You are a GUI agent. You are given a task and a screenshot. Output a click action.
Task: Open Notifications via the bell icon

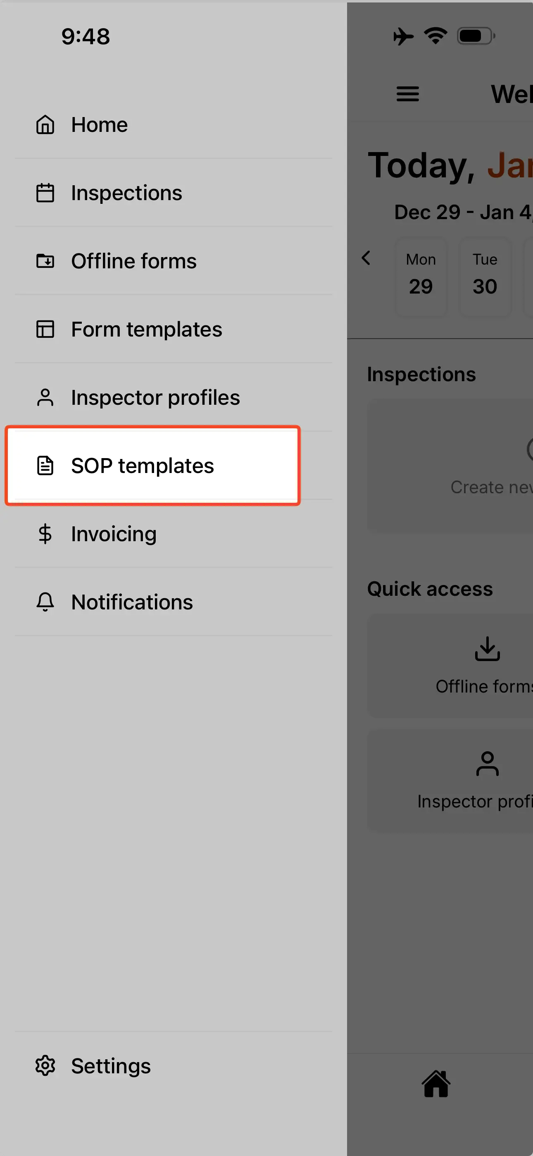coord(45,602)
